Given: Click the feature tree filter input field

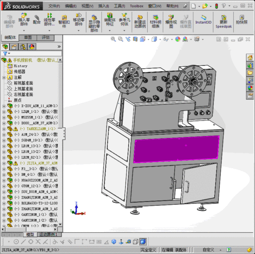Looking at the screenshot, I should click(x=32, y=54).
